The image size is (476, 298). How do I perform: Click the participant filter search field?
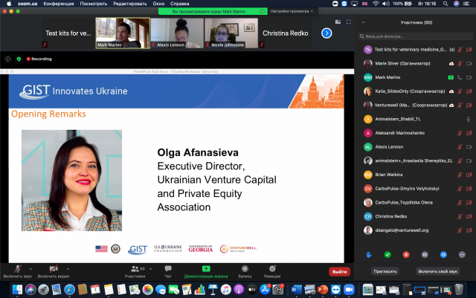point(415,36)
